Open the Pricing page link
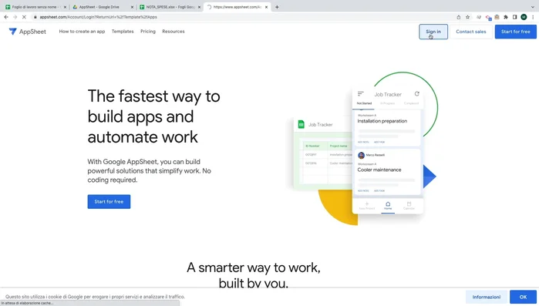 click(x=148, y=32)
